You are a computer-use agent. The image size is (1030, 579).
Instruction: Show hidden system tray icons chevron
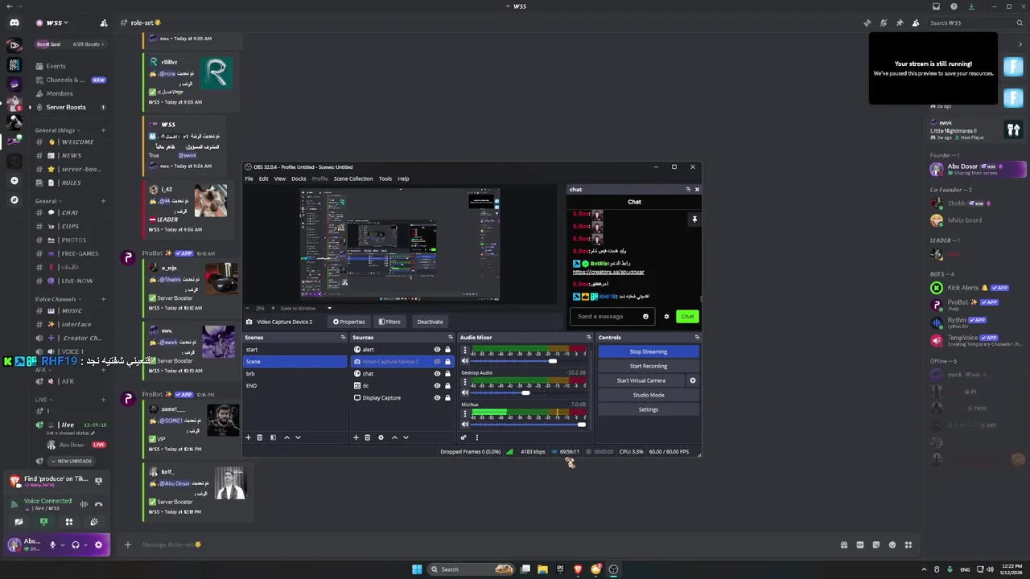tap(925, 569)
